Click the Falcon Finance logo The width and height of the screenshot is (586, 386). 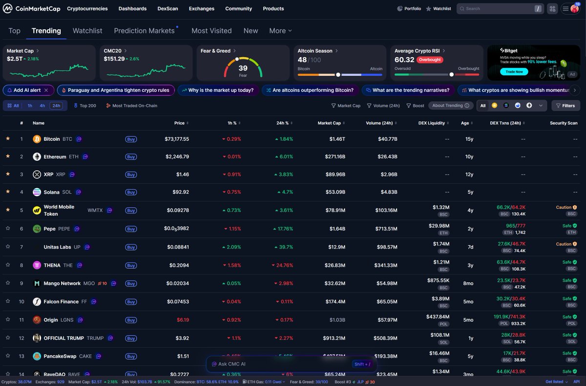[x=37, y=301]
